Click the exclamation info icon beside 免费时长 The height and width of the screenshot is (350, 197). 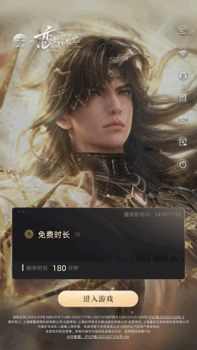coord(77,234)
